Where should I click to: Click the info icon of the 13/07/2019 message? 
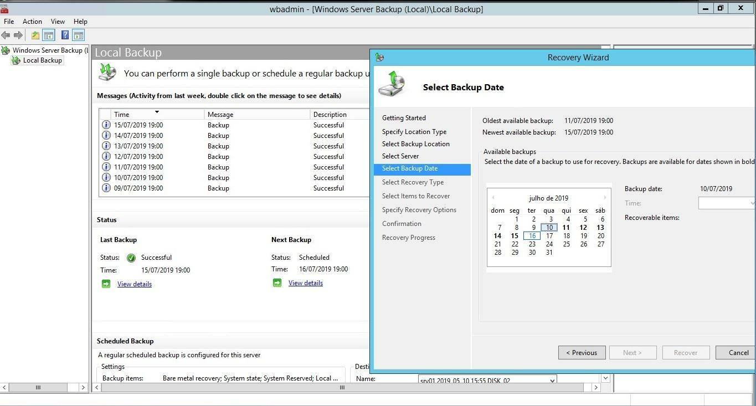click(x=106, y=146)
